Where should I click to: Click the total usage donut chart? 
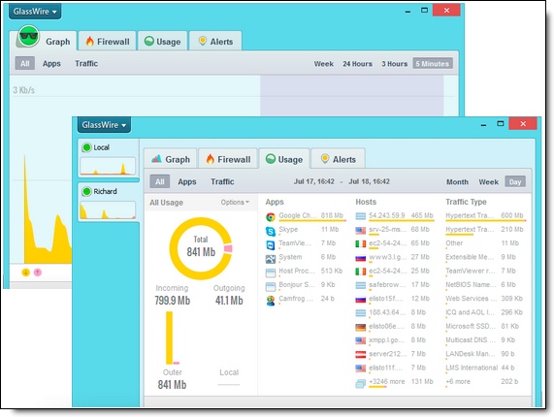tap(201, 248)
